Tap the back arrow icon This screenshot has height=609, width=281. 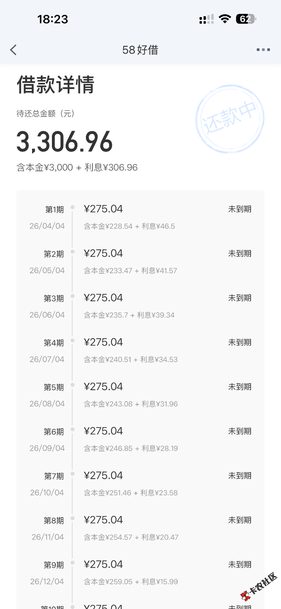13,50
